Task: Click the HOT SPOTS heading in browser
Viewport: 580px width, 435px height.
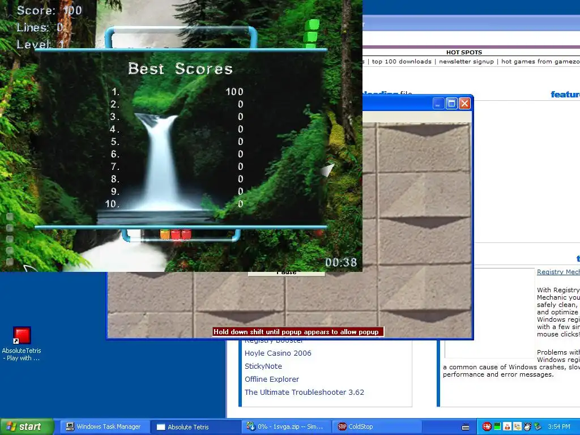Action: [x=464, y=52]
